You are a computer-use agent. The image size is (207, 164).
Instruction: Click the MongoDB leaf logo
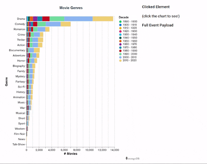pos(126,158)
